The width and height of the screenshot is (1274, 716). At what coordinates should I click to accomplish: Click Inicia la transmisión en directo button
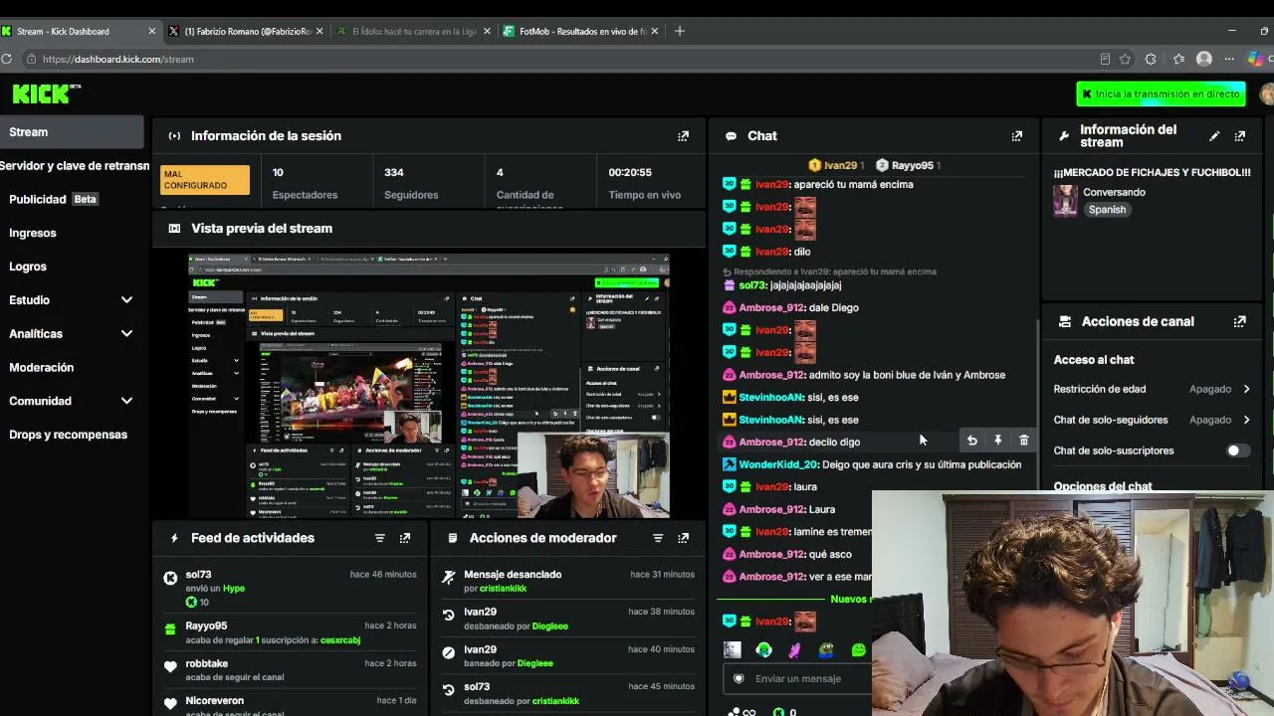point(1161,93)
